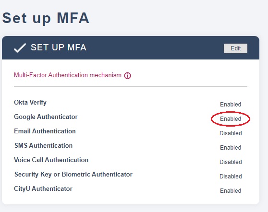Click the info icon beside MFA mechanism

click(x=127, y=75)
